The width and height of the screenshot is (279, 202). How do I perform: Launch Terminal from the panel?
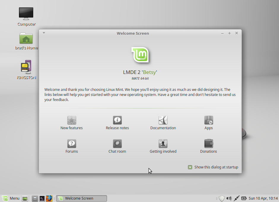click(x=42, y=198)
